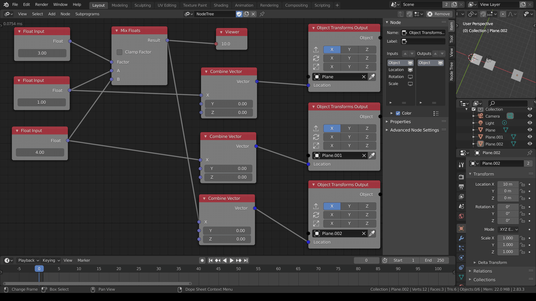This screenshot has width=536, height=301.
Task: Pin the node tree with the pin icon
Action: tap(262, 14)
